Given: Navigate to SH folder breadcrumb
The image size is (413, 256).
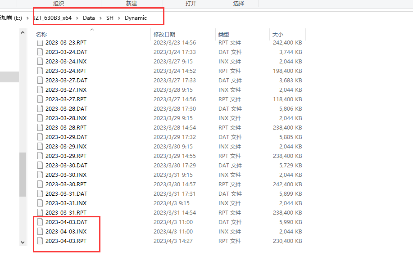Looking at the screenshot, I should [x=110, y=18].
